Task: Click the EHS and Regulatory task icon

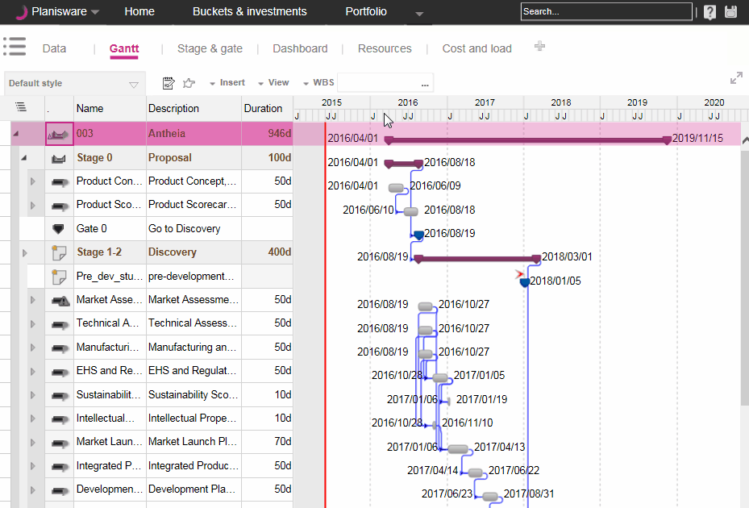Action: coord(60,372)
